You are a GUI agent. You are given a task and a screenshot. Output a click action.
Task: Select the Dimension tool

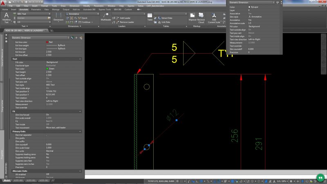click(x=58, y=17)
